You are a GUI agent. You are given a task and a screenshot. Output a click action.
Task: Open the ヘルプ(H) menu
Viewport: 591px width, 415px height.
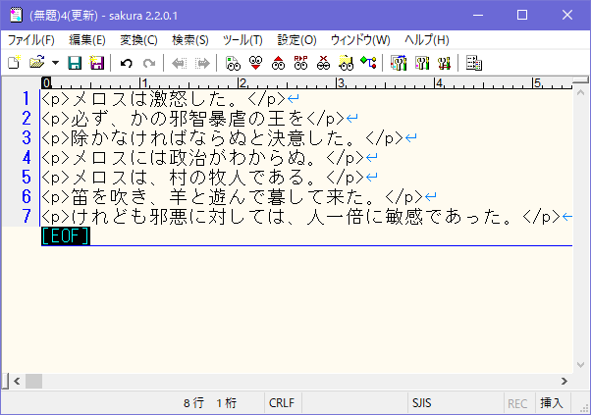[427, 40]
